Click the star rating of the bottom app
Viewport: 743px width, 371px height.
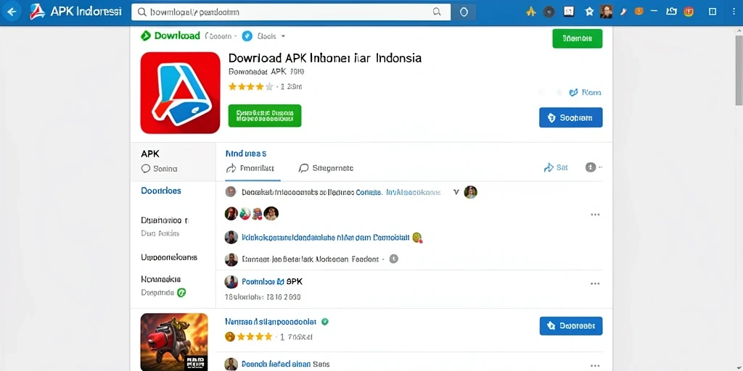250,336
